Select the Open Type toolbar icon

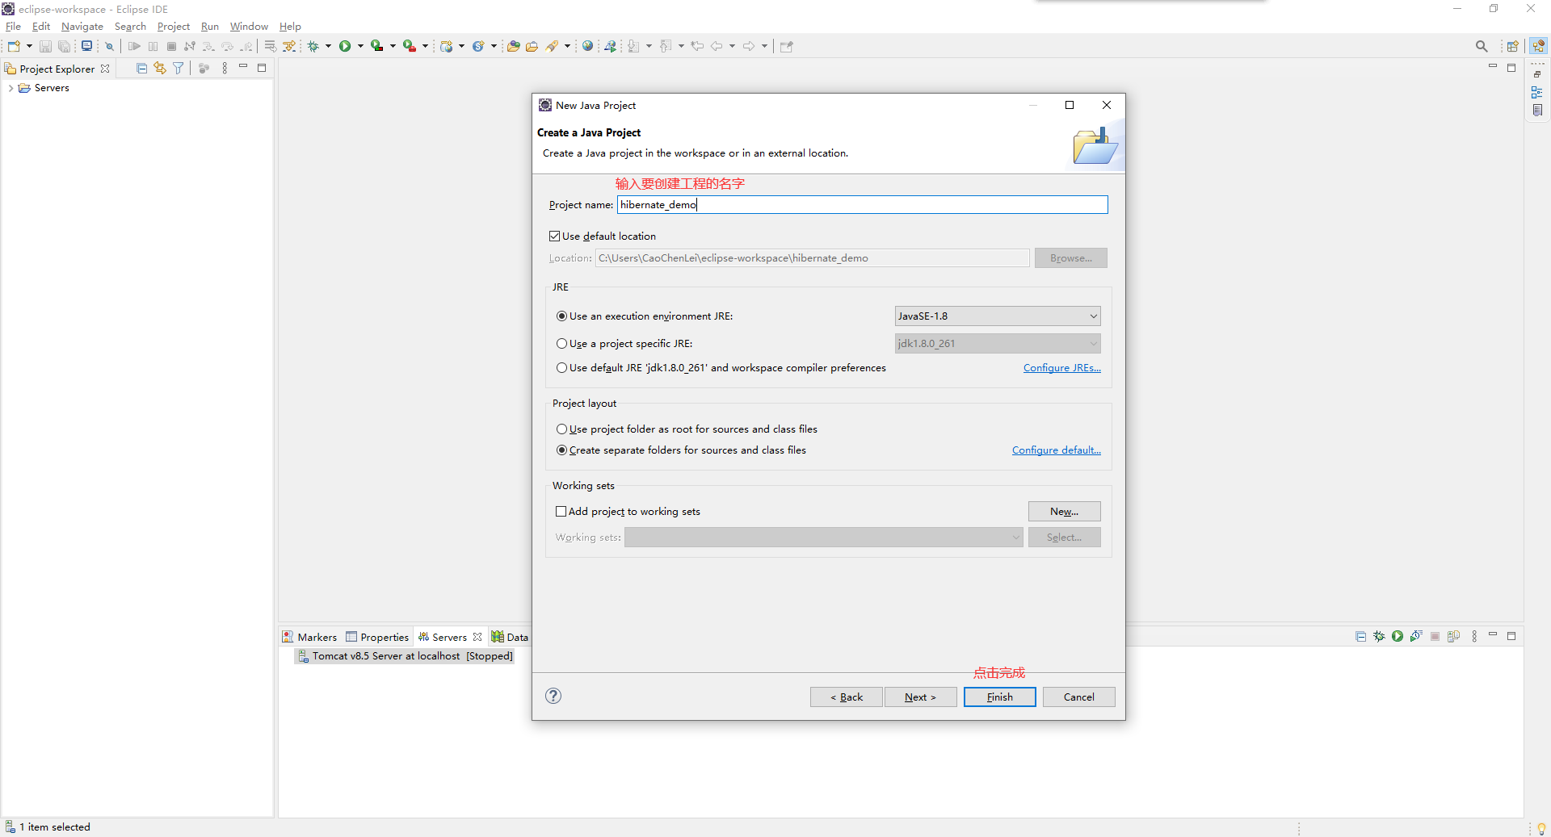coord(513,46)
